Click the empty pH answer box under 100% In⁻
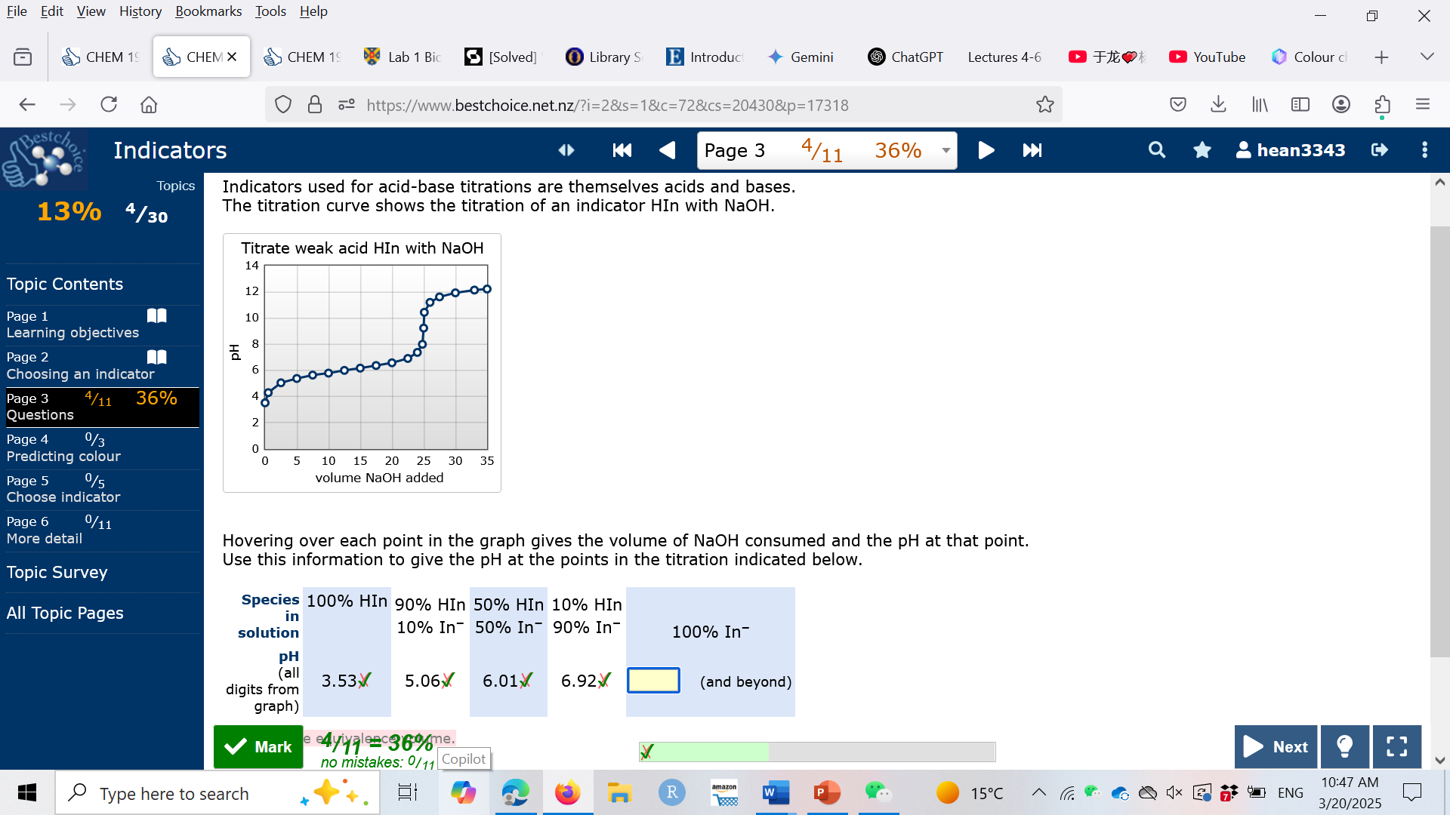1450x815 pixels. click(653, 680)
